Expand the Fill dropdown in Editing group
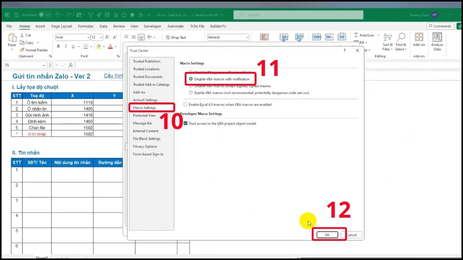The height and width of the screenshot is (260, 463). click(365, 43)
